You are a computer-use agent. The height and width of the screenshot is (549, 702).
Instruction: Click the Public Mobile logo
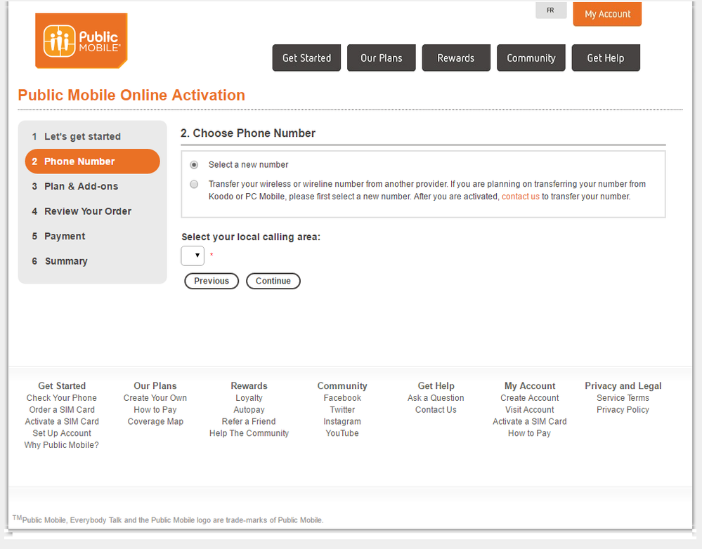pos(81,41)
